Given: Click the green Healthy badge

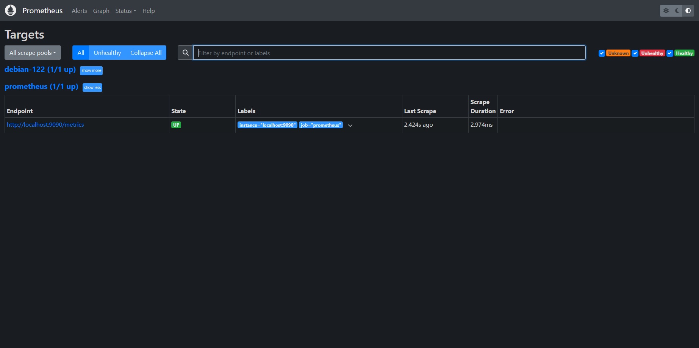Looking at the screenshot, I should pyautogui.click(x=684, y=53).
